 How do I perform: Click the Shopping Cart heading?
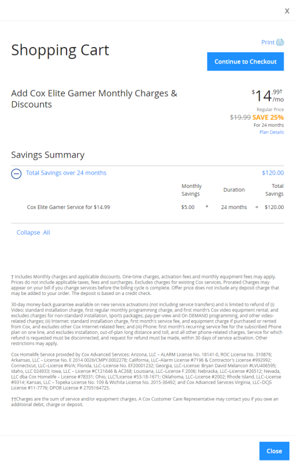point(60,50)
